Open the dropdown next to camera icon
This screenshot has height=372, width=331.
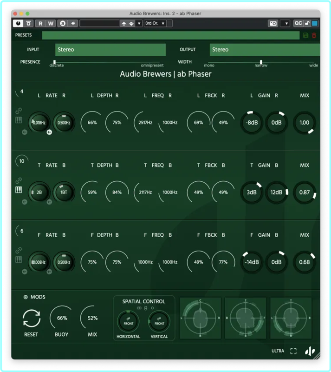coord(285,23)
